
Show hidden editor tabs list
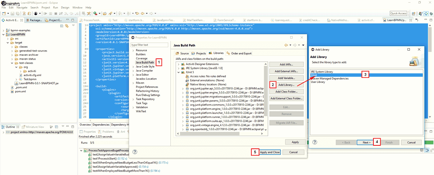[x=417, y=20]
